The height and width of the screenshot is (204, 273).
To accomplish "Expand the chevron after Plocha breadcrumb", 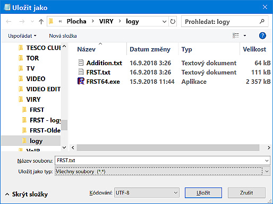I will (93, 21).
